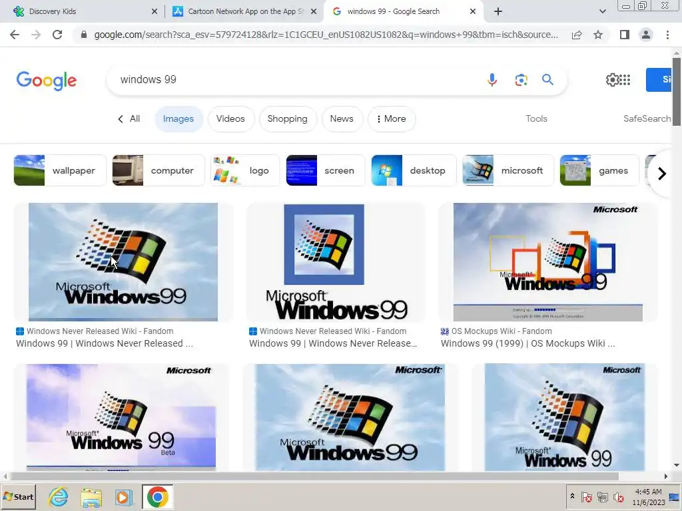Viewport: 682px width, 511px height.
Task: Search by image with Google Lens icon
Action: (x=521, y=80)
